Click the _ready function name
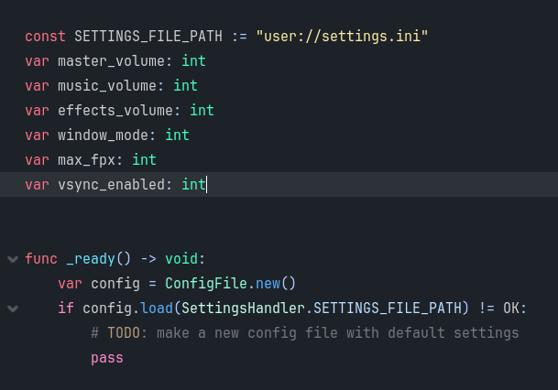Screen dimensions: 558x390 [91, 259]
